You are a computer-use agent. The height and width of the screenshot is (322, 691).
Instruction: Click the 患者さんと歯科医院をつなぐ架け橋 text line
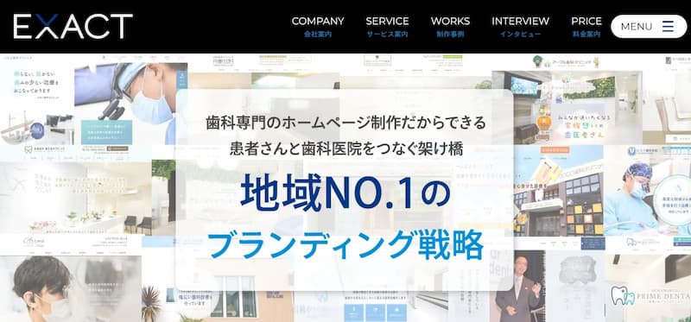coord(346,148)
